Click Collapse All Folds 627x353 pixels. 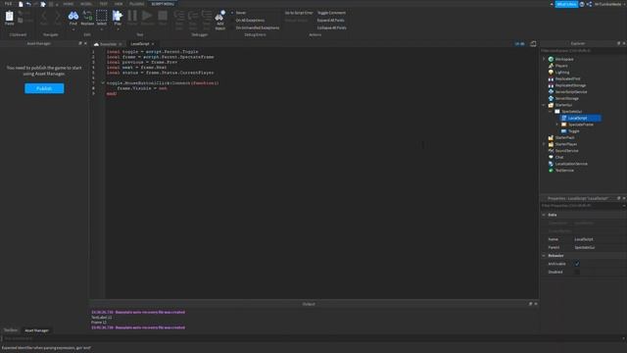click(332, 27)
